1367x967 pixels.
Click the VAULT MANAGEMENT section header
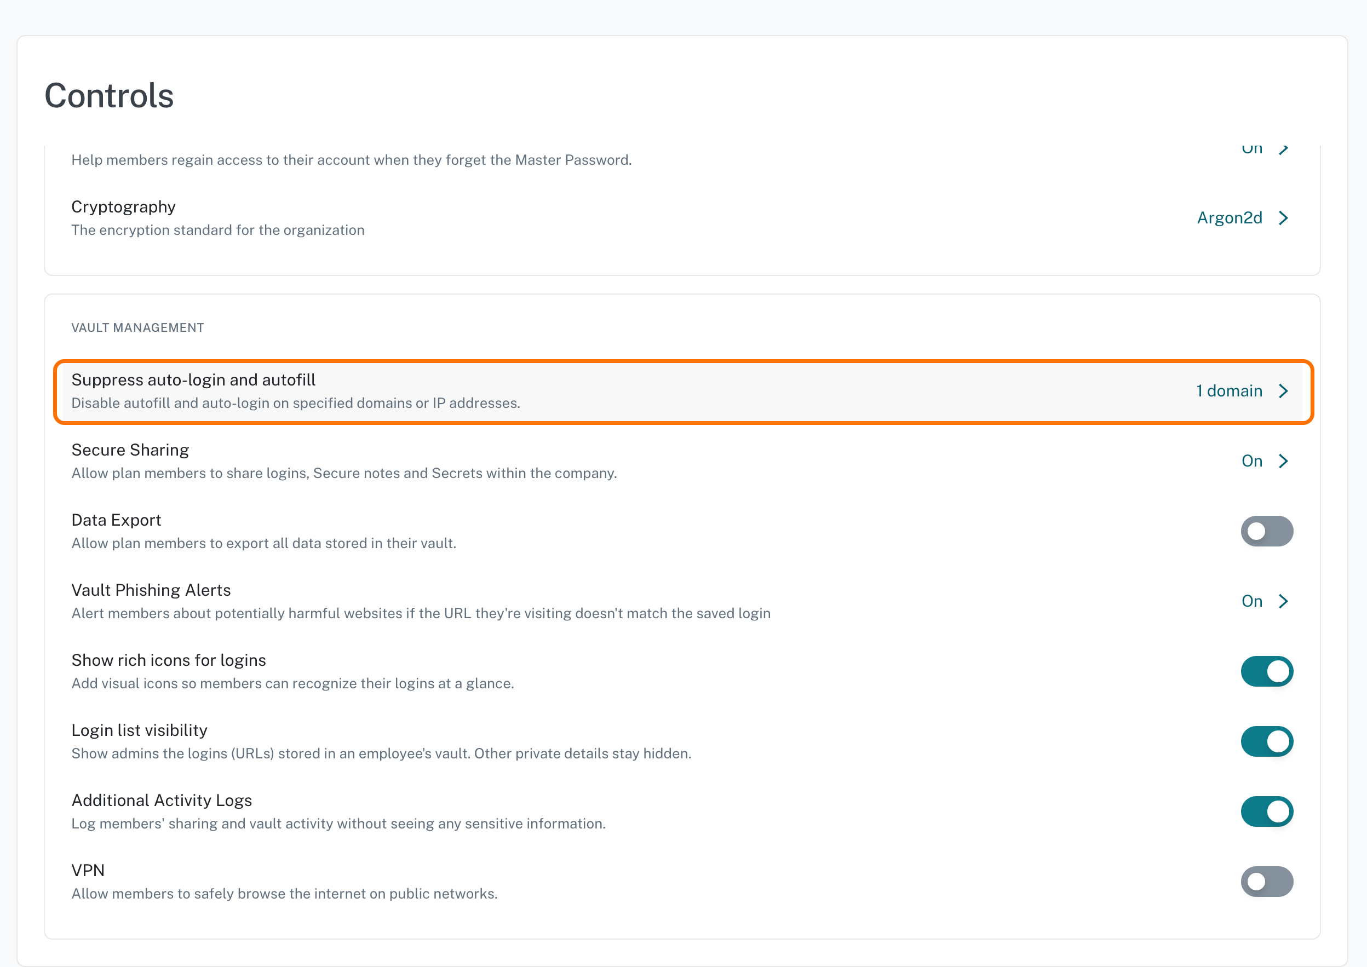coord(137,327)
